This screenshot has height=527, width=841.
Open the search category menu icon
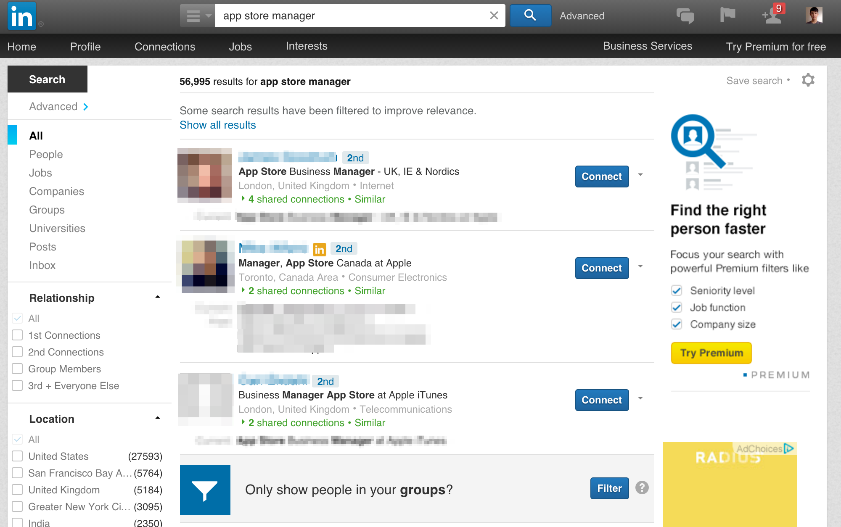click(x=198, y=16)
